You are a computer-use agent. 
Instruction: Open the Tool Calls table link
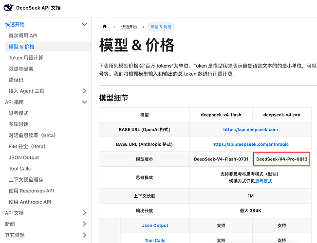(x=155, y=241)
